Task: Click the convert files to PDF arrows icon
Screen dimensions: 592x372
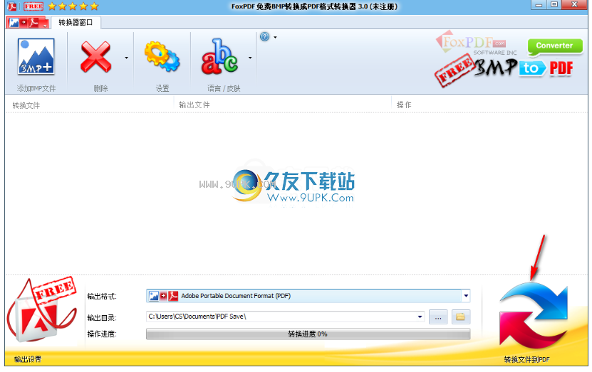Action: click(x=533, y=317)
